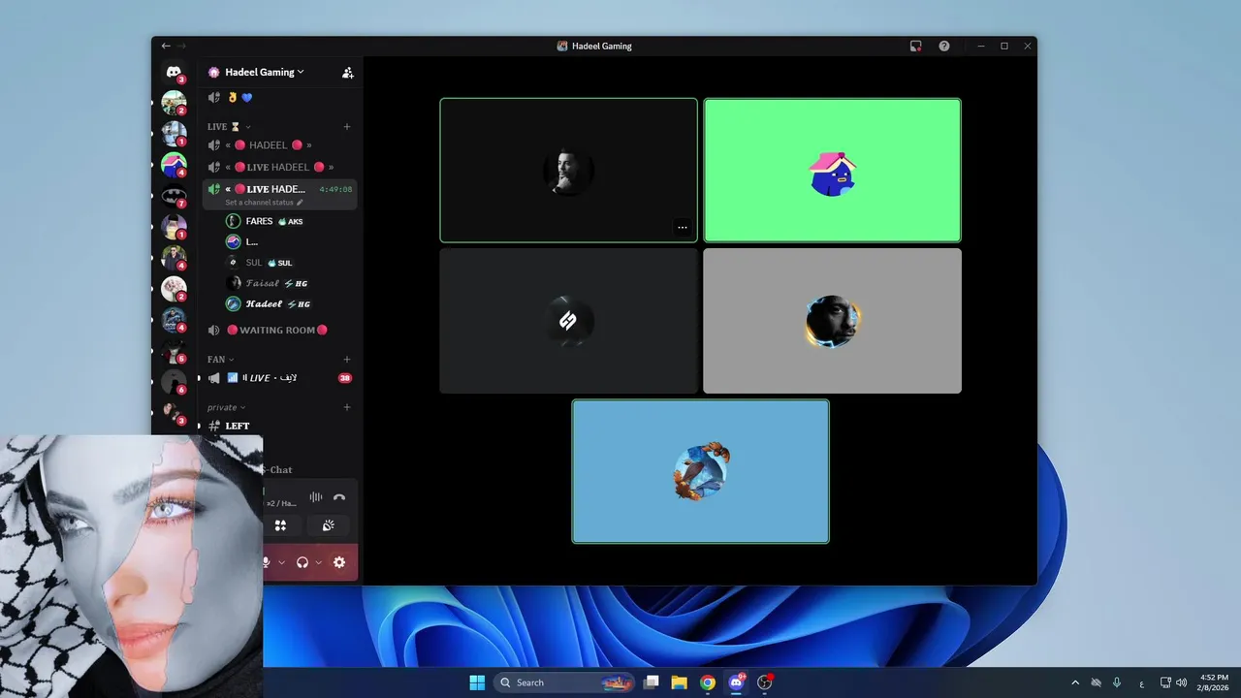Image resolution: width=1241 pixels, height=698 pixels.
Task: Open Google Chrome from taskbar
Action: coord(708,682)
